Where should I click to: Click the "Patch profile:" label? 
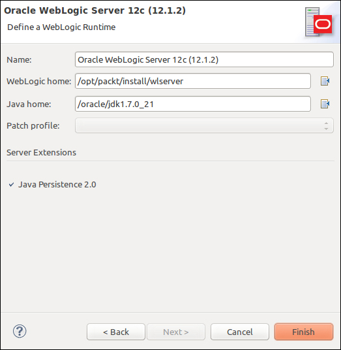[x=33, y=126]
